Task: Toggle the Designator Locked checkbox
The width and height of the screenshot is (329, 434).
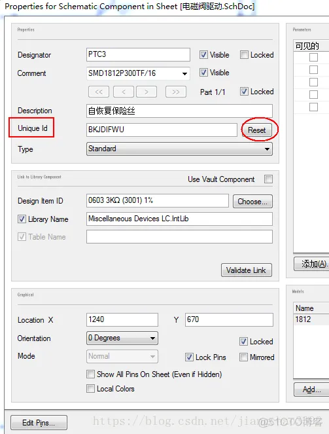Action: (244, 55)
